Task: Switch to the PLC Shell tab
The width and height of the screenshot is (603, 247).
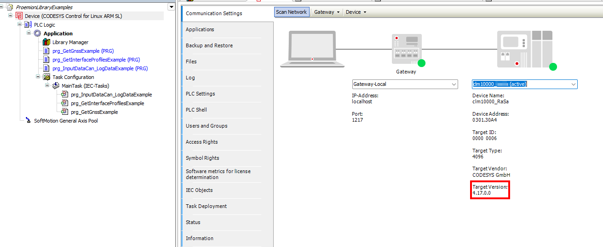Action: (x=196, y=110)
